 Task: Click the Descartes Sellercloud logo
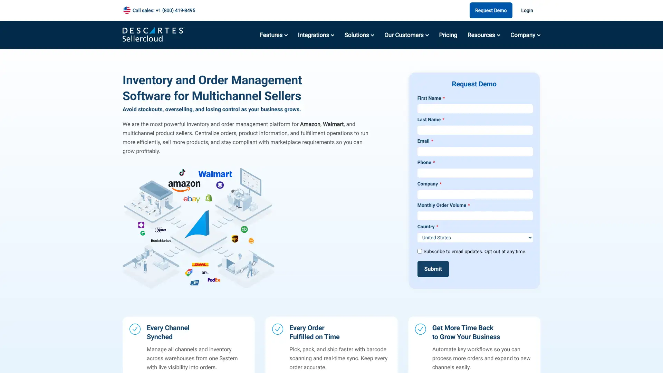153,35
